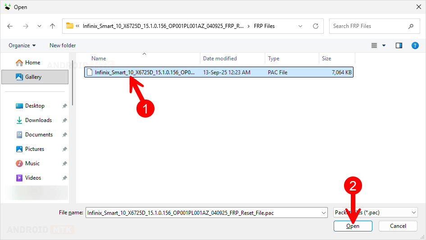The height and width of the screenshot is (240, 426).
Task: Open the Recent locations dropdown arrow
Action: 39,26
